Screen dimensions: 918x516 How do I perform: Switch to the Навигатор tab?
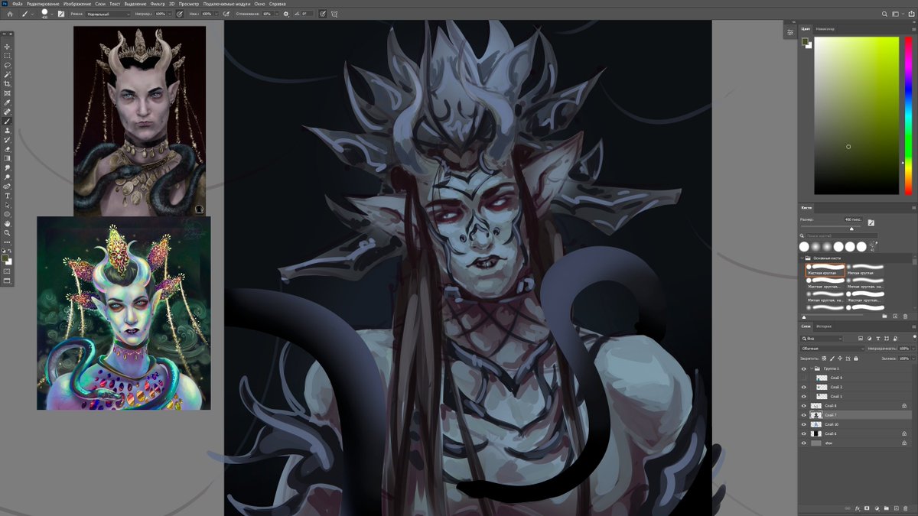pos(825,29)
